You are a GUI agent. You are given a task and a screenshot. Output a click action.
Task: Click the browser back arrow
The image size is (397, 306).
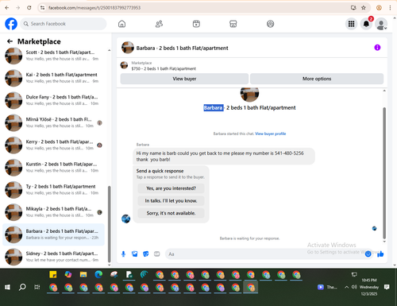tap(7, 8)
